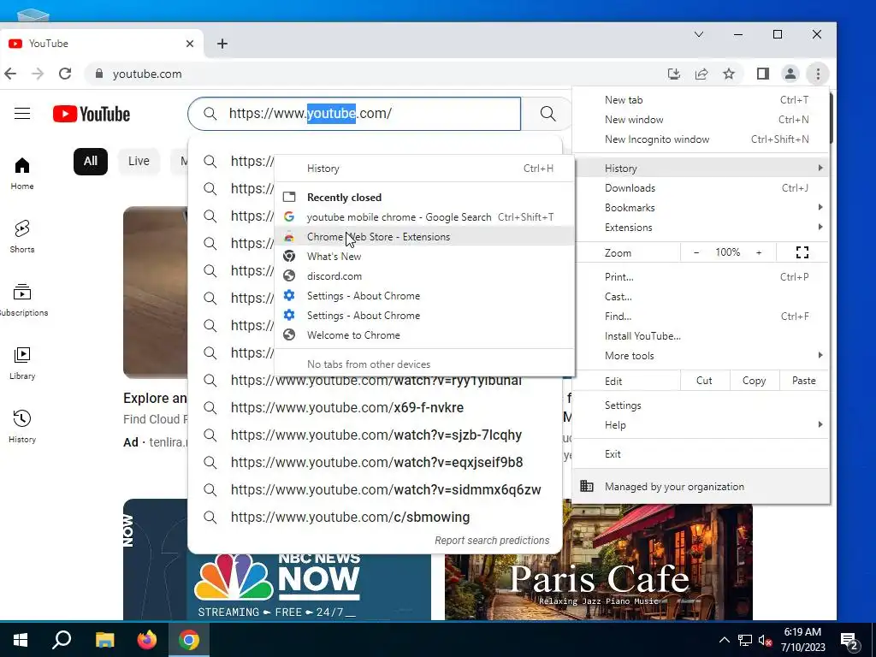The height and width of the screenshot is (657, 876).
Task: Close the YouTube tab
Action: click(190, 44)
